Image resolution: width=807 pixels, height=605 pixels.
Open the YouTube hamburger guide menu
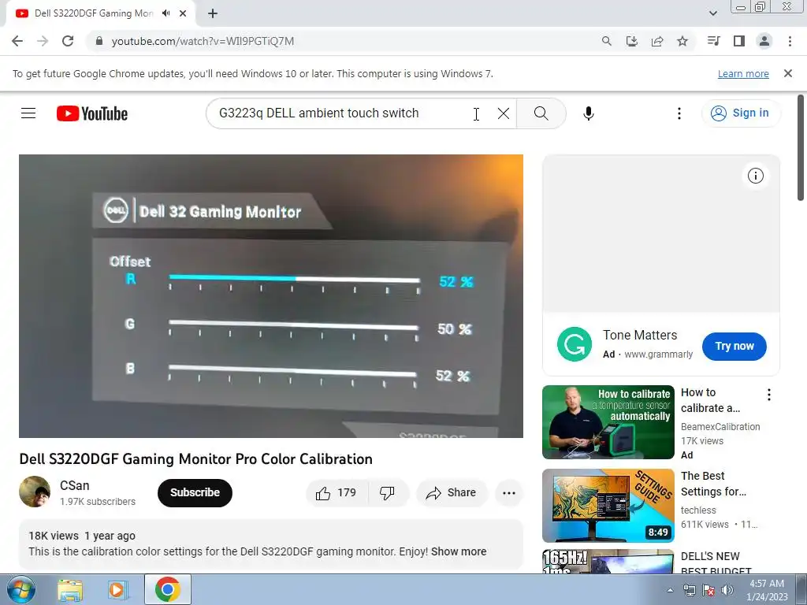pyautogui.click(x=28, y=113)
